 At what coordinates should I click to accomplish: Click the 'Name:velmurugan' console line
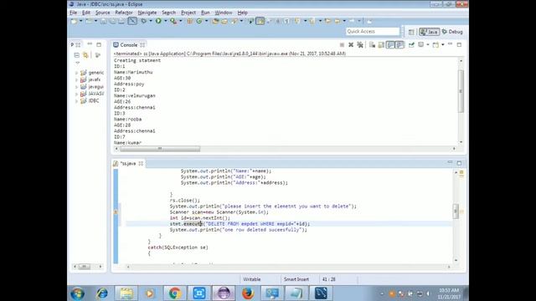tap(135, 96)
